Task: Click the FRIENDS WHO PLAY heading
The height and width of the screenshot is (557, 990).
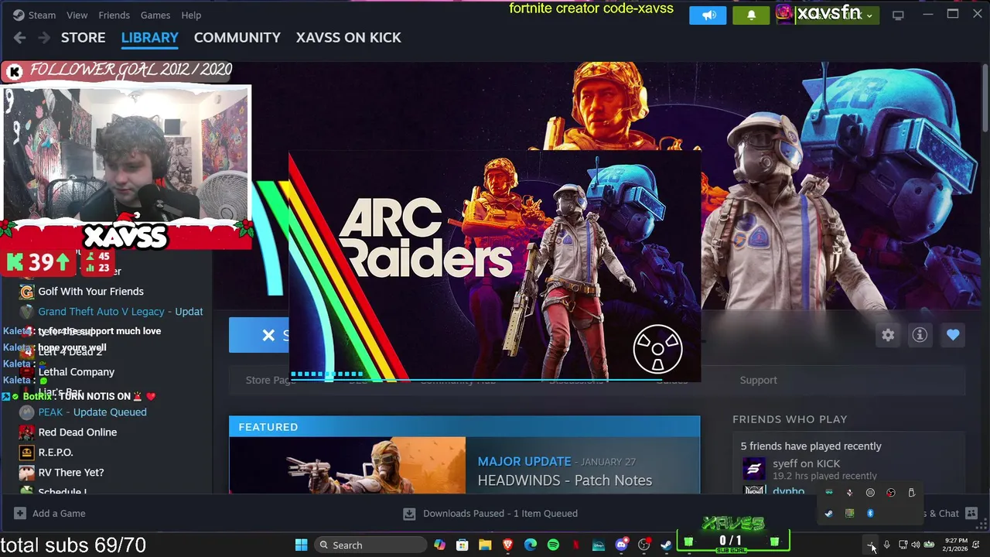Action: 790,419
